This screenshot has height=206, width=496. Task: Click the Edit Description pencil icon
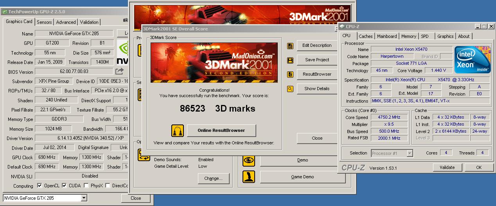point(290,46)
